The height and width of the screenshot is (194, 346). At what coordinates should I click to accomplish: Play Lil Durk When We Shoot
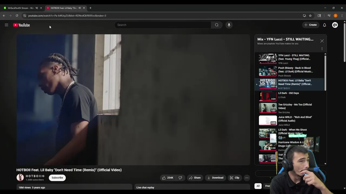click(x=290, y=133)
